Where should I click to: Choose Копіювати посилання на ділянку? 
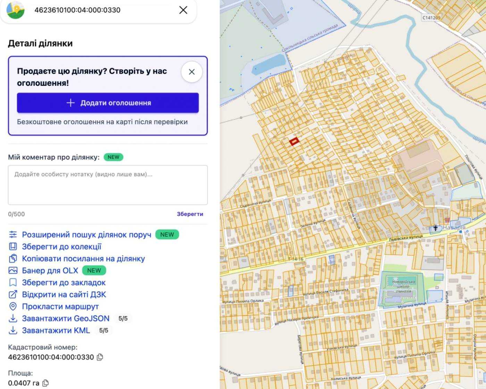[84, 259]
